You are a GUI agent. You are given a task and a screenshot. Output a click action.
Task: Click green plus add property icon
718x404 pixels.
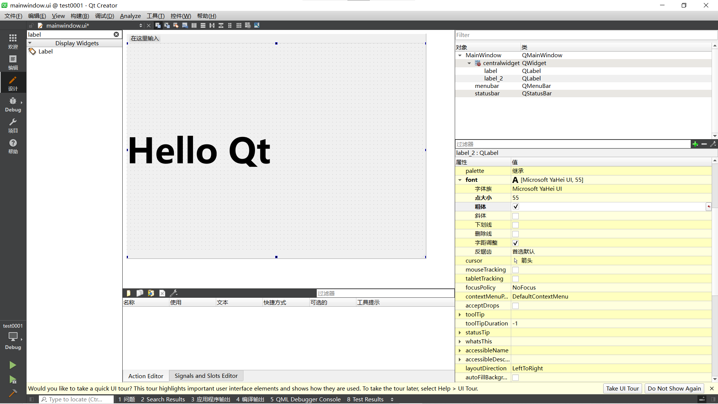(x=695, y=144)
